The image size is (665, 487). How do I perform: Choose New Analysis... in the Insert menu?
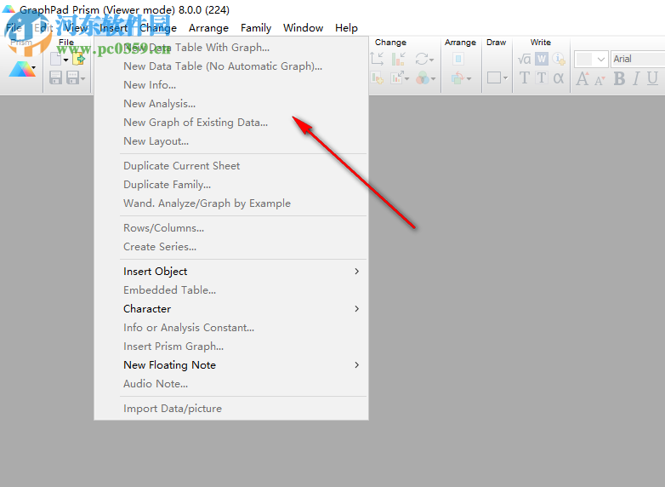231,104
